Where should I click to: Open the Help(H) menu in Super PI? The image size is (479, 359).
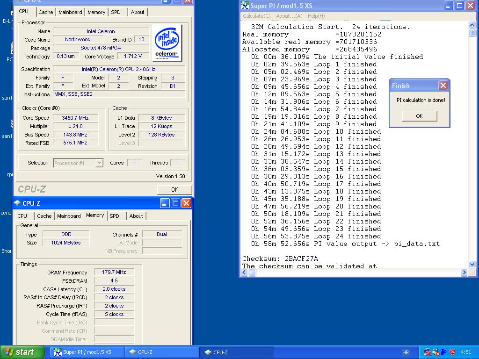pyautogui.click(x=316, y=16)
